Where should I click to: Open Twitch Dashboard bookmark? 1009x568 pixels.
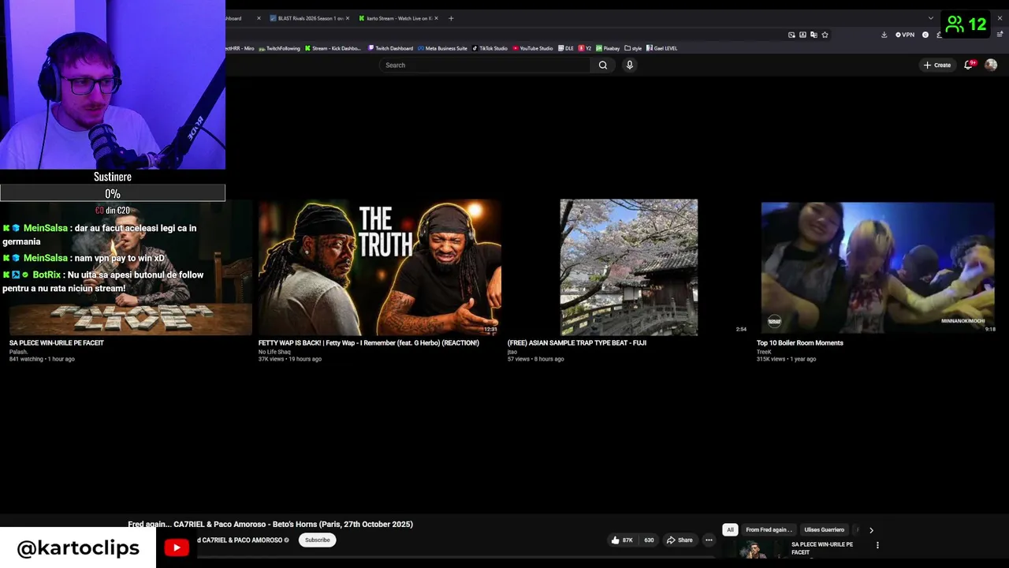pos(390,48)
